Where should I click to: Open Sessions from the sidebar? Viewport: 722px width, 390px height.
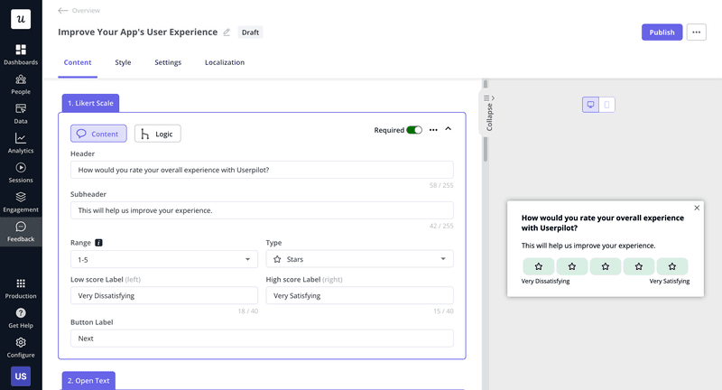[x=21, y=172]
